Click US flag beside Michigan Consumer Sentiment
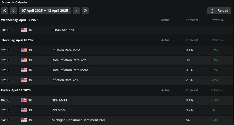The image size is (234, 125). [24, 120]
